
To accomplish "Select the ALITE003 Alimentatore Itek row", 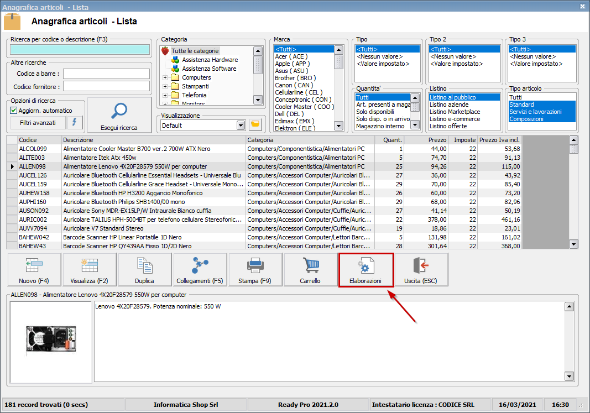I will coord(264,158).
